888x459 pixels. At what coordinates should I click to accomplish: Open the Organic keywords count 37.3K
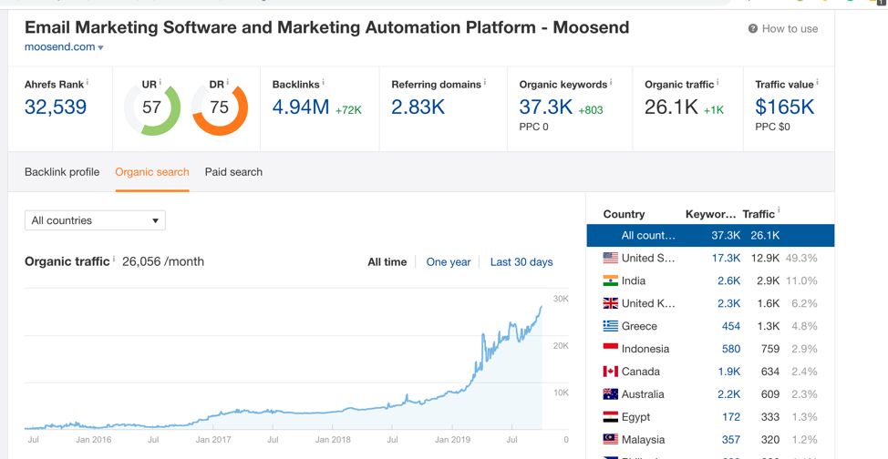tap(546, 107)
